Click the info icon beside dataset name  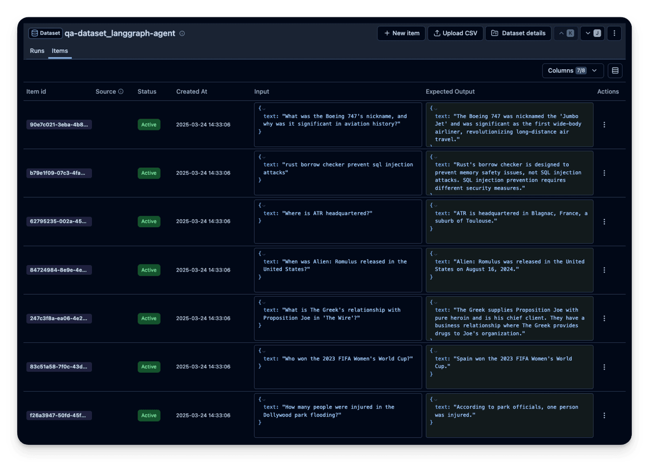[x=182, y=34]
